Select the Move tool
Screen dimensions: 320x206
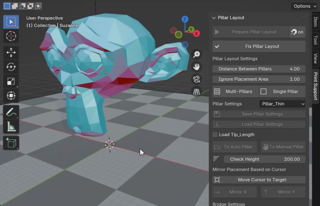tap(11, 53)
